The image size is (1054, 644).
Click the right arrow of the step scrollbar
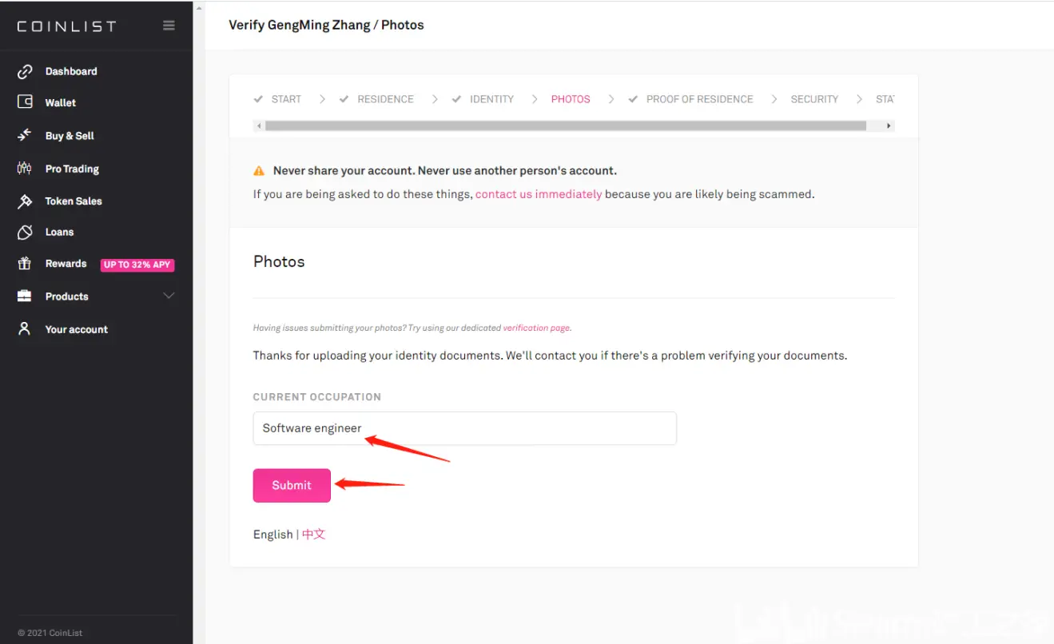coord(889,125)
